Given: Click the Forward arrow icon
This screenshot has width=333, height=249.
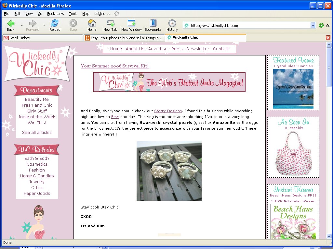Looking at the screenshot, I should (33, 23).
